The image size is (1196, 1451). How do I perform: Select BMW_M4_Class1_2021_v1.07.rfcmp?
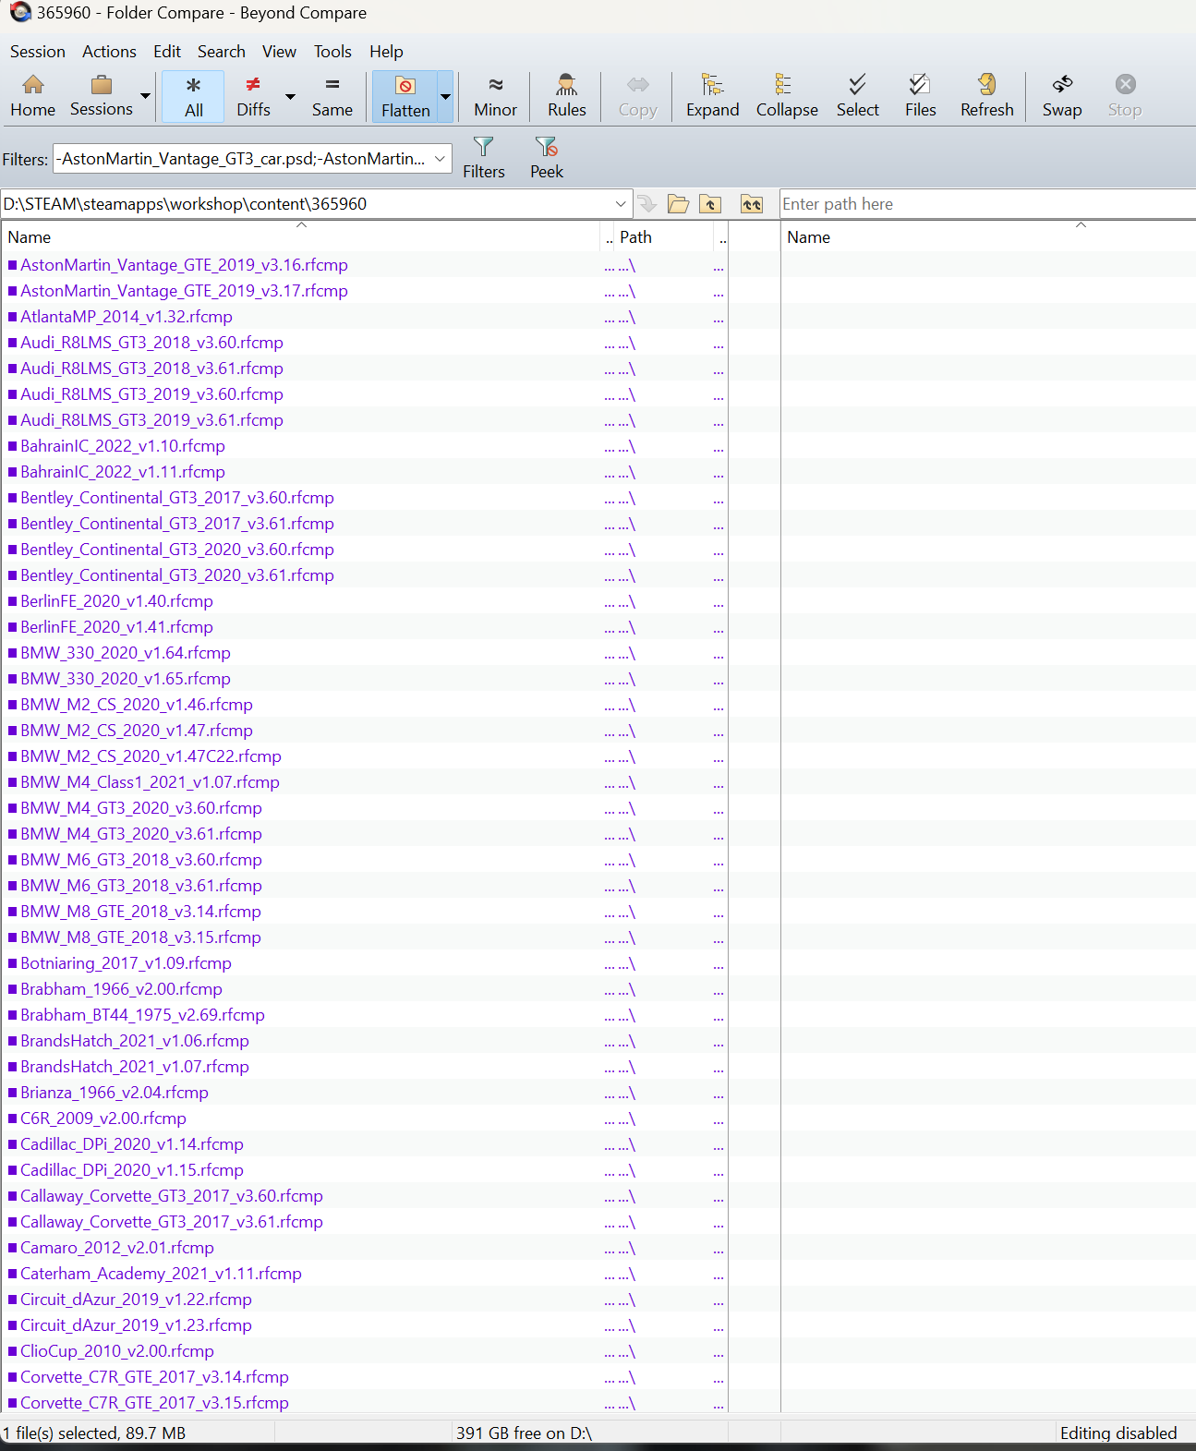tap(150, 782)
